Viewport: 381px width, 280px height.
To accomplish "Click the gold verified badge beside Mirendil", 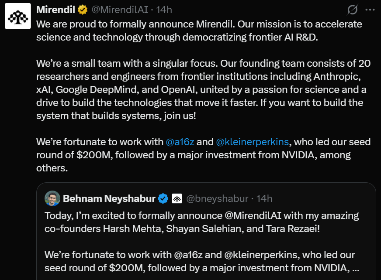I will 83,10.
